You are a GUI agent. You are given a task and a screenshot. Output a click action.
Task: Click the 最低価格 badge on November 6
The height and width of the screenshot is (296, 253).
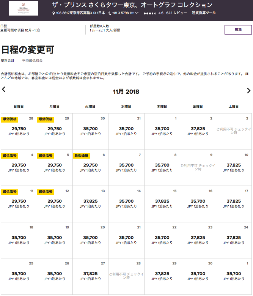(81, 156)
